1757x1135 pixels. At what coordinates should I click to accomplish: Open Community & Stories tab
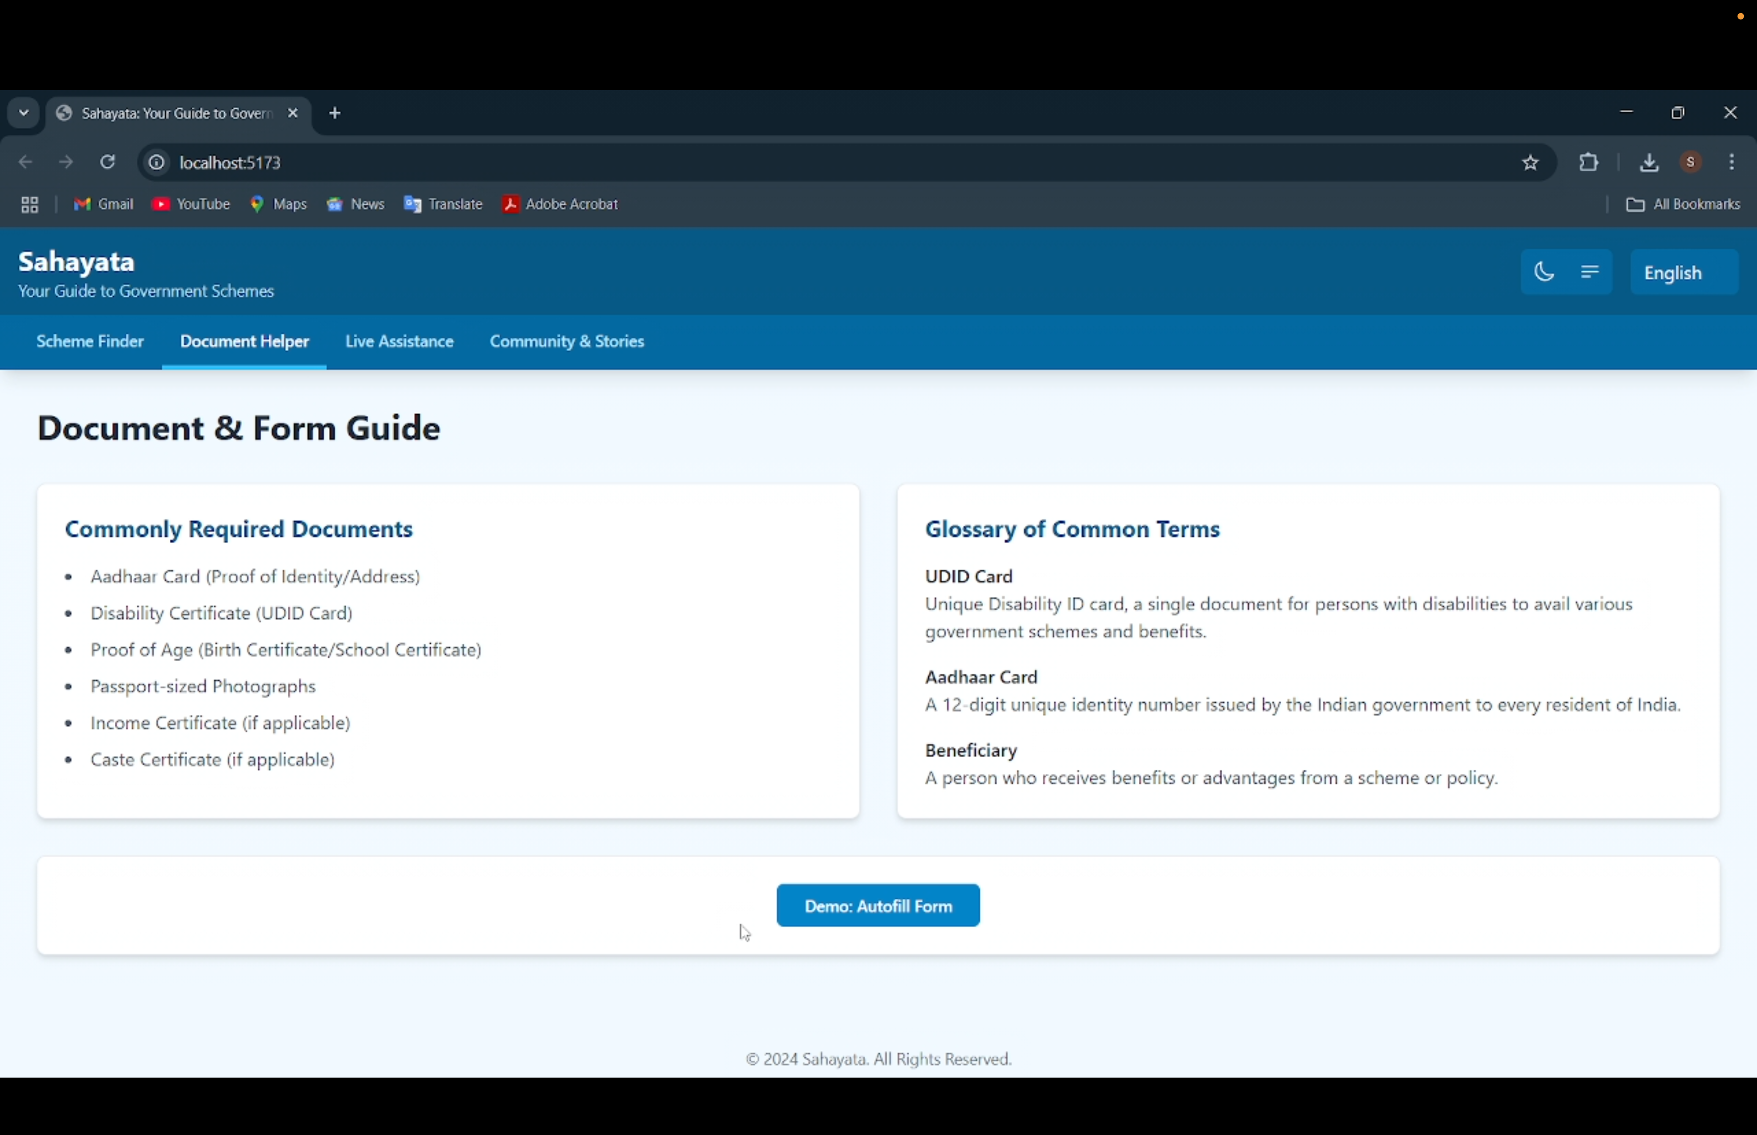tap(566, 342)
